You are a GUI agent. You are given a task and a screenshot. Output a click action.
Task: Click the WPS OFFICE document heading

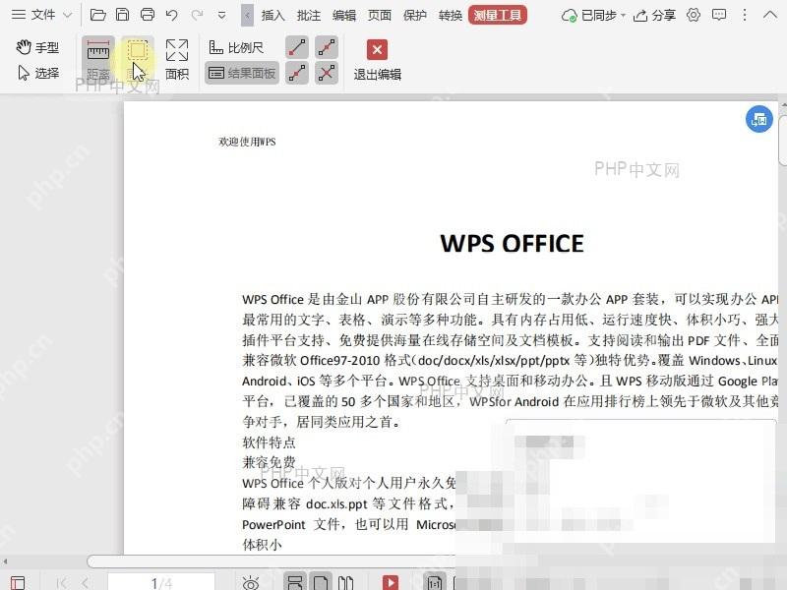click(x=512, y=243)
